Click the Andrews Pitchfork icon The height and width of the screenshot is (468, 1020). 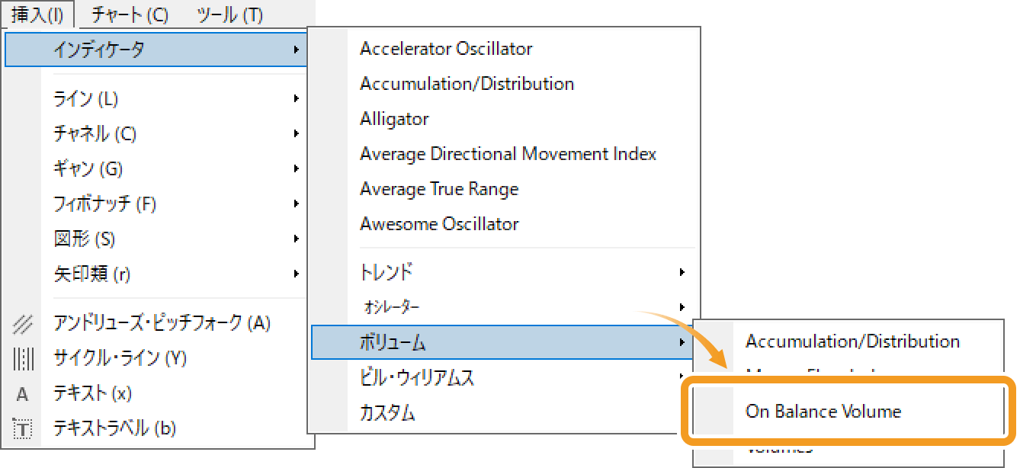pyautogui.click(x=23, y=323)
